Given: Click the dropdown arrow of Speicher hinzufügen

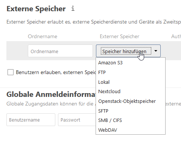Looking at the screenshot, I should [x=156, y=51].
